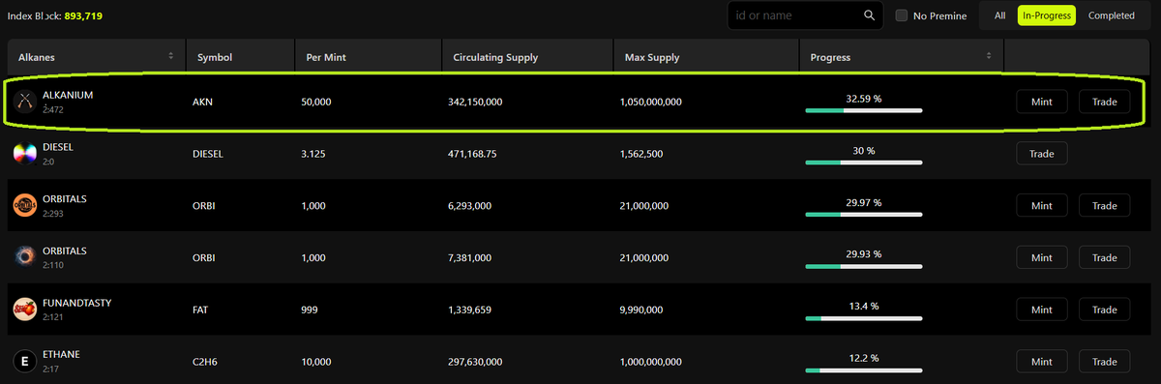Image resolution: width=1161 pixels, height=384 pixels.
Task: Toggle the No Premine checkbox
Action: [x=902, y=15]
